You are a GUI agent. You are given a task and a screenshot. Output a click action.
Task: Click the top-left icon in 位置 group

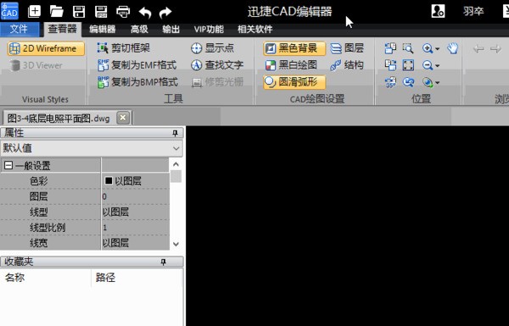point(390,48)
